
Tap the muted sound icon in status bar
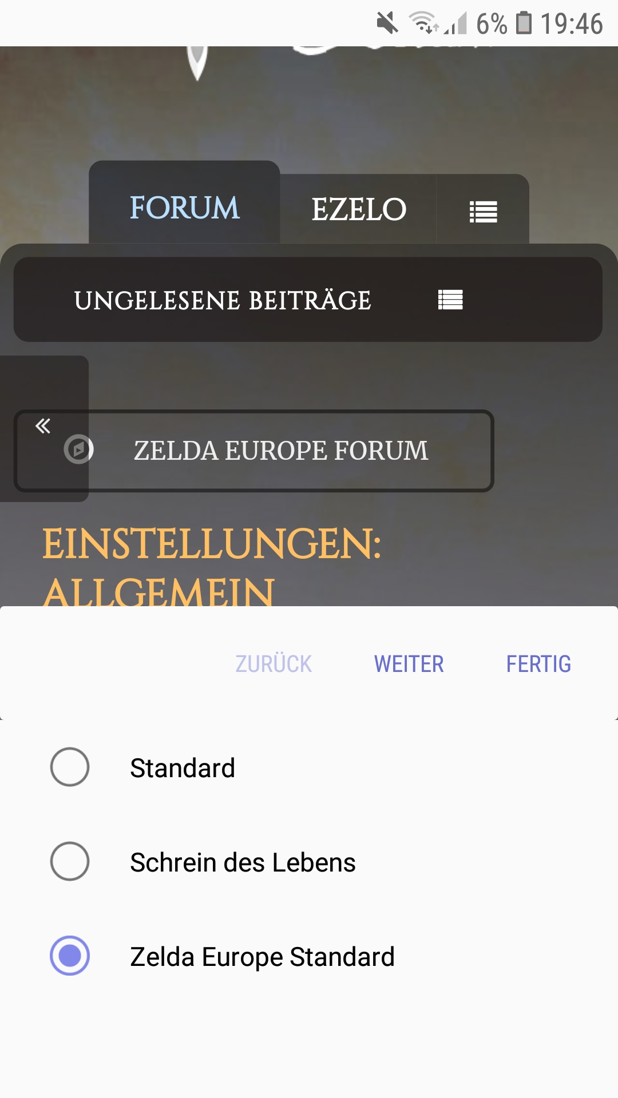(x=387, y=23)
